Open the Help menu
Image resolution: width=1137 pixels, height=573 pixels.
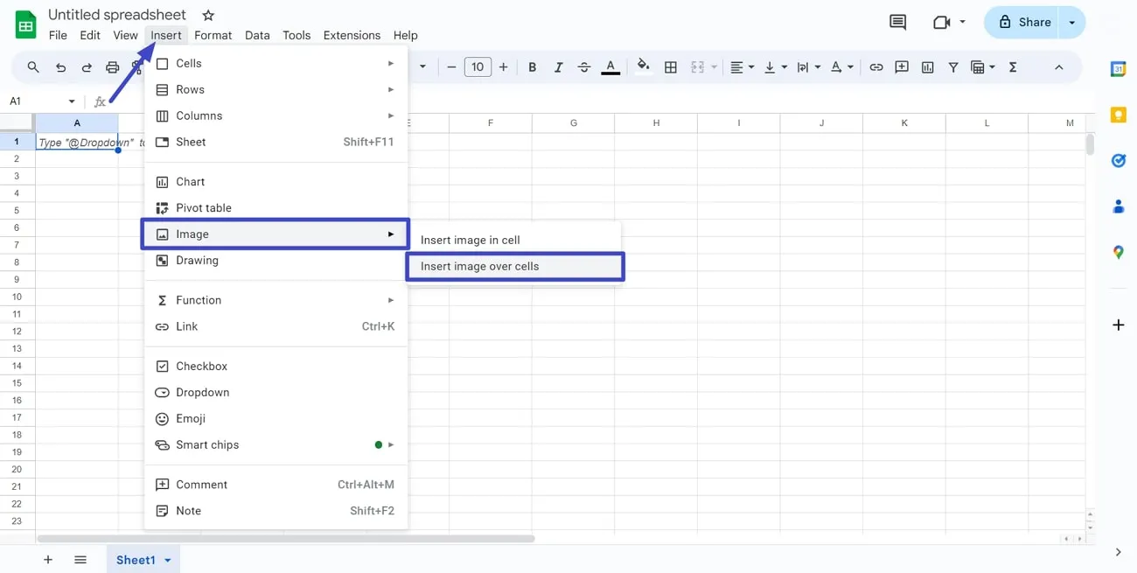[405, 35]
